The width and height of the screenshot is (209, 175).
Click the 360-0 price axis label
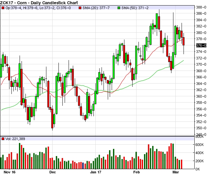tap(201, 96)
